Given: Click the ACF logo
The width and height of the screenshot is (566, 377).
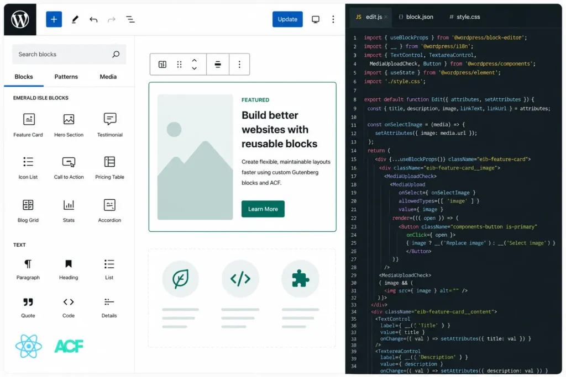Looking at the screenshot, I should tap(69, 346).
